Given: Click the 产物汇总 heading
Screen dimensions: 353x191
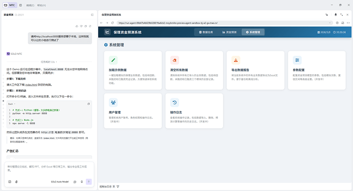Looking at the screenshot, I should pyautogui.click(x=12, y=151).
